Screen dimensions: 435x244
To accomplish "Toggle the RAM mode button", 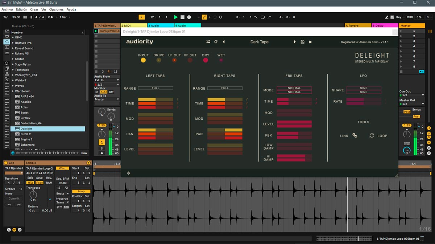I will 49,183.
